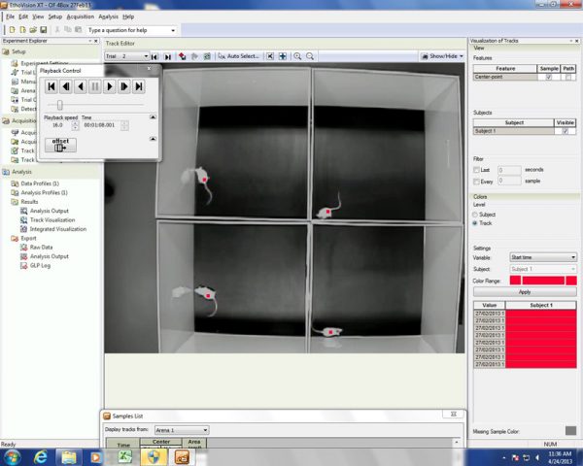Move the playback position slider handle
The width and height of the screenshot is (583, 466).
point(60,105)
